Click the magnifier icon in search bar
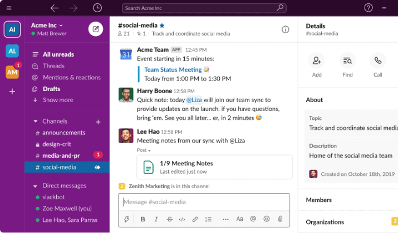Screen dimensions: 398x233 280,8
